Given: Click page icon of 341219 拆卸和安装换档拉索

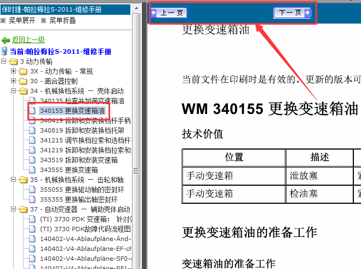Looking at the screenshot, I should pos(32,150).
